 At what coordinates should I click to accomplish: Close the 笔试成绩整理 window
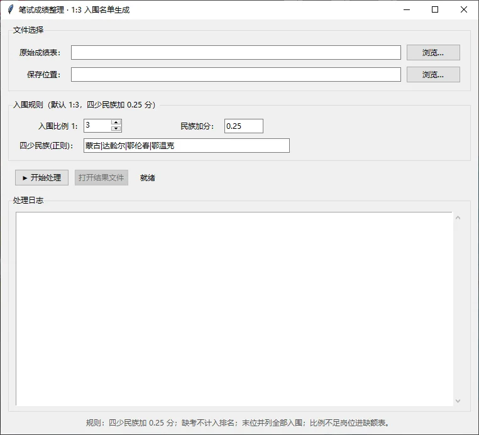pyautogui.click(x=464, y=10)
